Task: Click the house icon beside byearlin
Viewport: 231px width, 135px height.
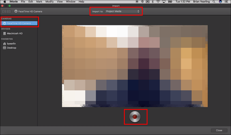Action: [4, 44]
